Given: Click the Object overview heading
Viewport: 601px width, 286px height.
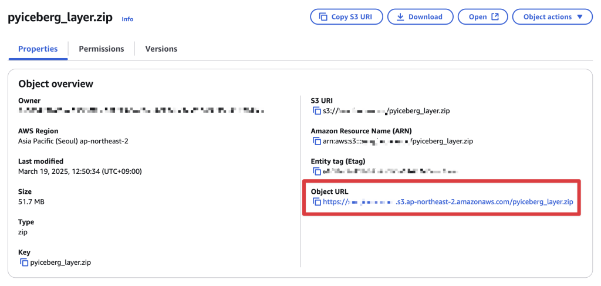Looking at the screenshot, I should click(56, 83).
